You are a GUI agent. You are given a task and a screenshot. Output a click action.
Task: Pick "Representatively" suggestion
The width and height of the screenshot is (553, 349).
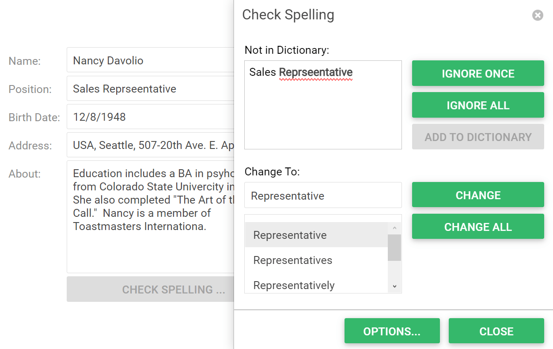pyautogui.click(x=294, y=285)
